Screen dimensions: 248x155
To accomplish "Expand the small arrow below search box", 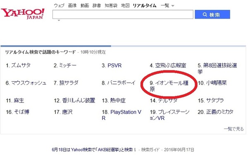I will coord(59,20).
